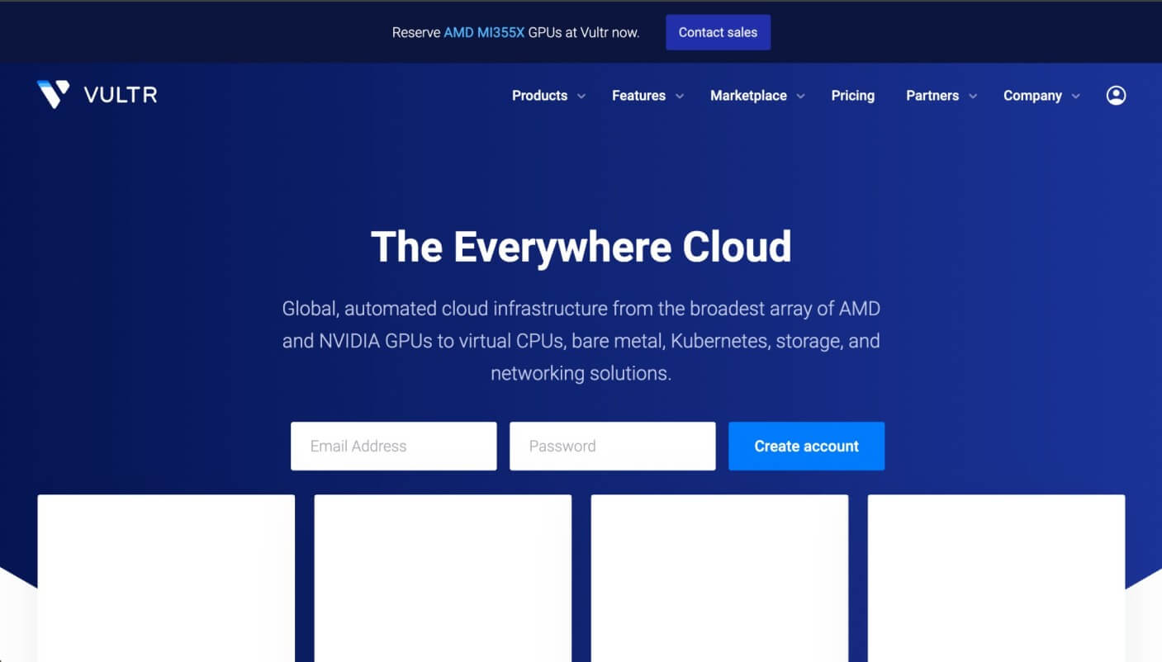This screenshot has height=662, width=1162.
Task: Click the chevron beside Partners
Action: pyautogui.click(x=973, y=97)
